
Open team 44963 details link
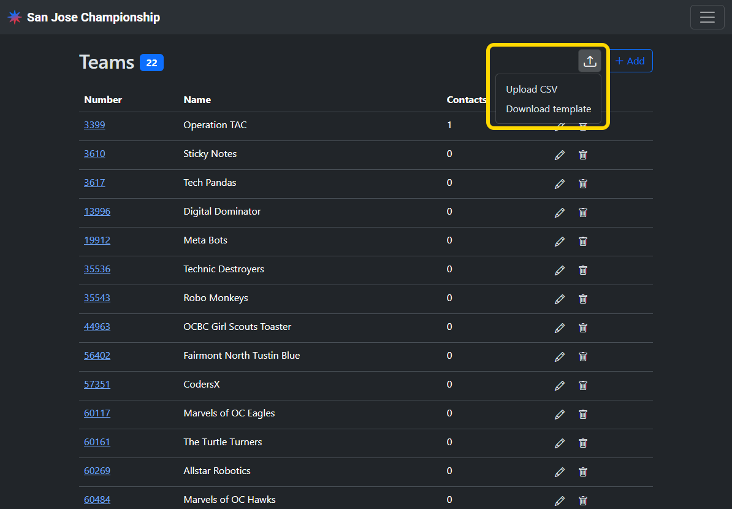(97, 327)
